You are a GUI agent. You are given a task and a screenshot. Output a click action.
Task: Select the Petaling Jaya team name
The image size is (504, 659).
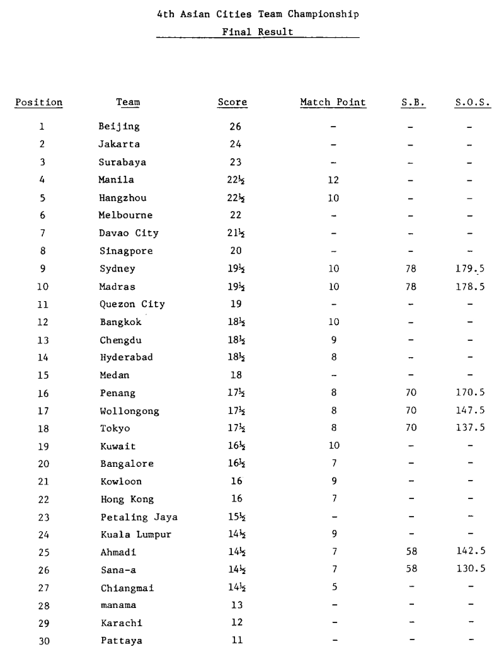pos(139,518)
